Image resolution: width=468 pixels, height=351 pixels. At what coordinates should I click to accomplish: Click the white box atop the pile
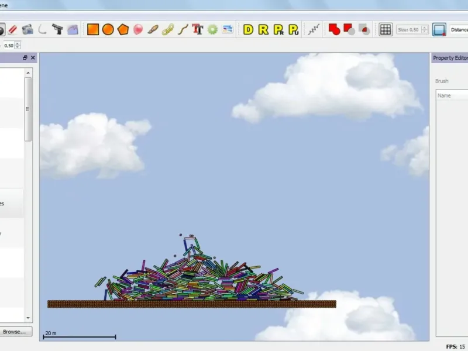pyautogui.click(x=190, y=238)
